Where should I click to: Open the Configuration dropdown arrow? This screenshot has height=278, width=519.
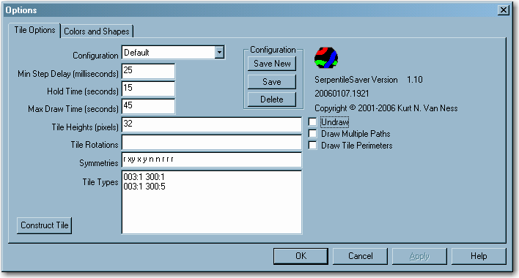[x=219, y=53]
